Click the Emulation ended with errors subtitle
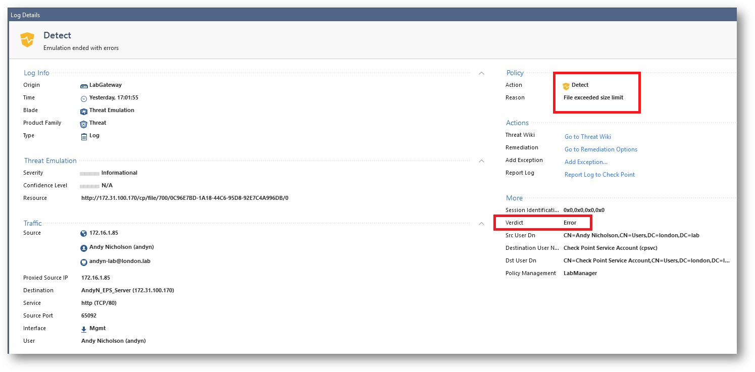755x372 pixels. (x=81, y=48)
